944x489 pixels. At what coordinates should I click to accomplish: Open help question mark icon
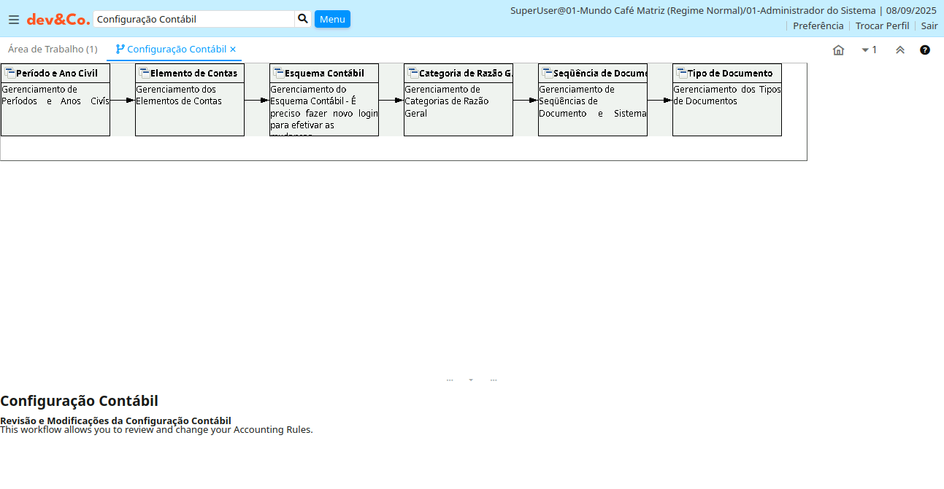click(x=925, y=50)
